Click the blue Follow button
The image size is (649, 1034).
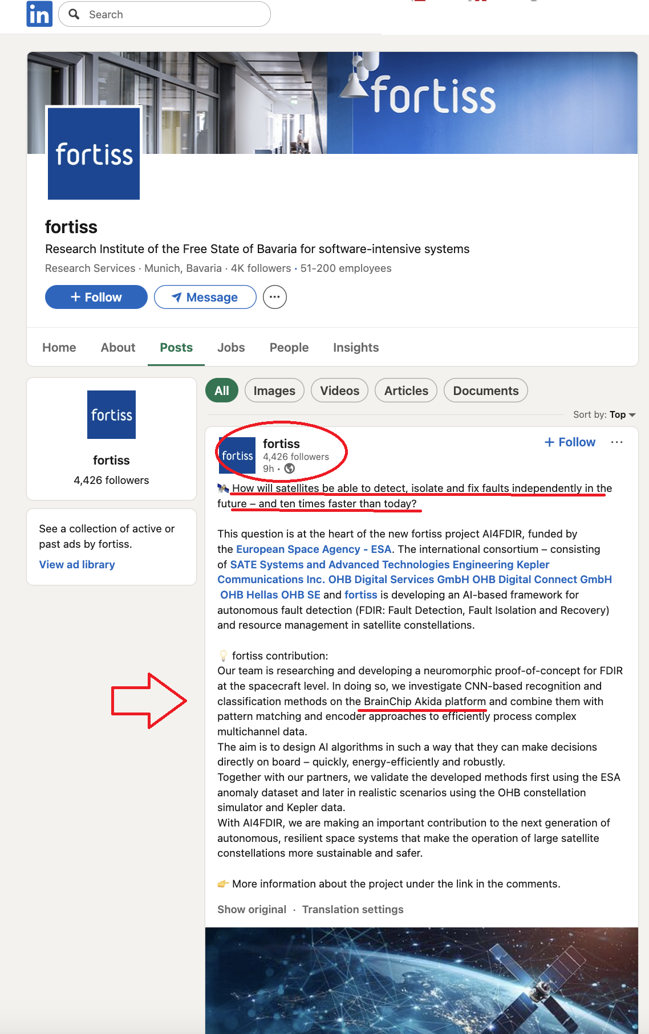tap(96, 297)
